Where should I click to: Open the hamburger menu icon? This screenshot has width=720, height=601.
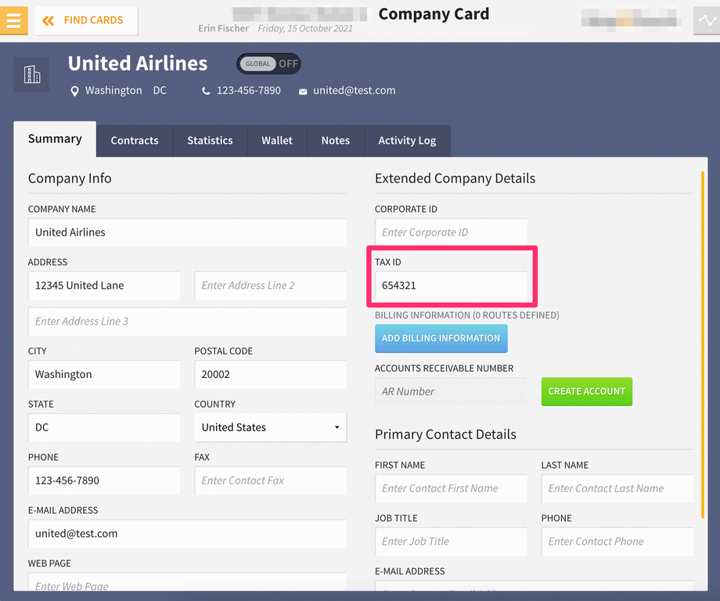pos(14,20)
